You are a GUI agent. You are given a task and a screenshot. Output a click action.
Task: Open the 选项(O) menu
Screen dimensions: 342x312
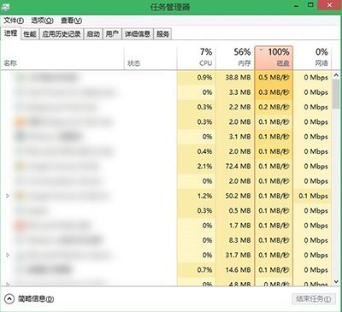(42, 21)
